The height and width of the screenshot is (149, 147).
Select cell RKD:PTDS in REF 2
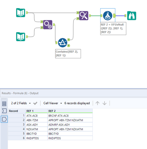point(70,138)
